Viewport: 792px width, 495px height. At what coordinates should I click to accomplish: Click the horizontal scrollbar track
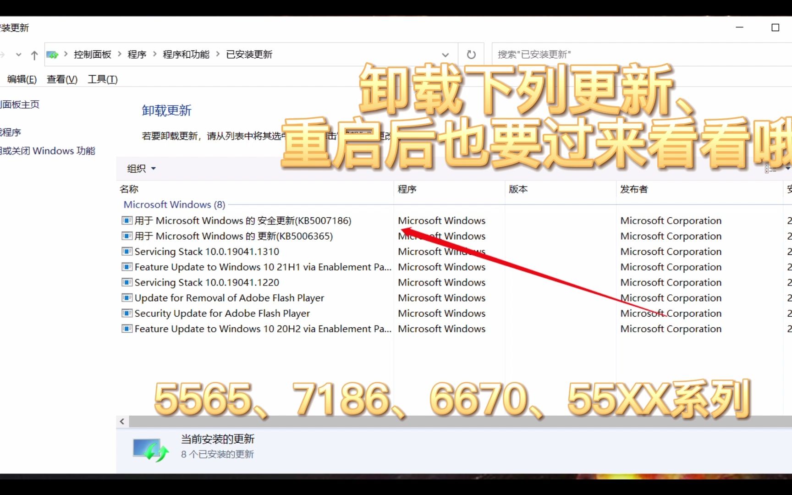click(460, 422)
